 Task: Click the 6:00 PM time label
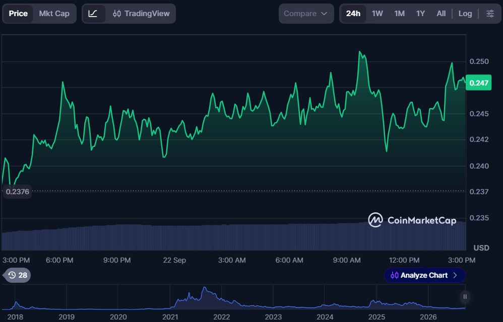click(x=59, y=260)
